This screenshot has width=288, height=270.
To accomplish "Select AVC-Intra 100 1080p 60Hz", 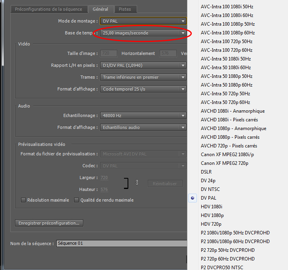I will coord(228,33).
